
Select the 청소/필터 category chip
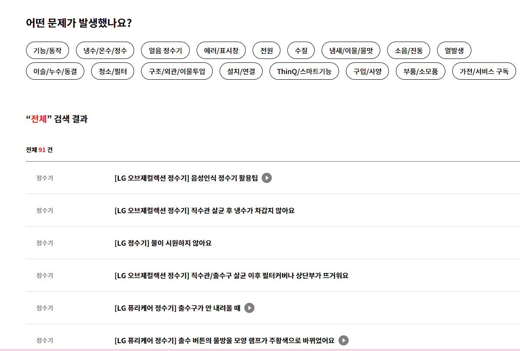pos(113,71)
